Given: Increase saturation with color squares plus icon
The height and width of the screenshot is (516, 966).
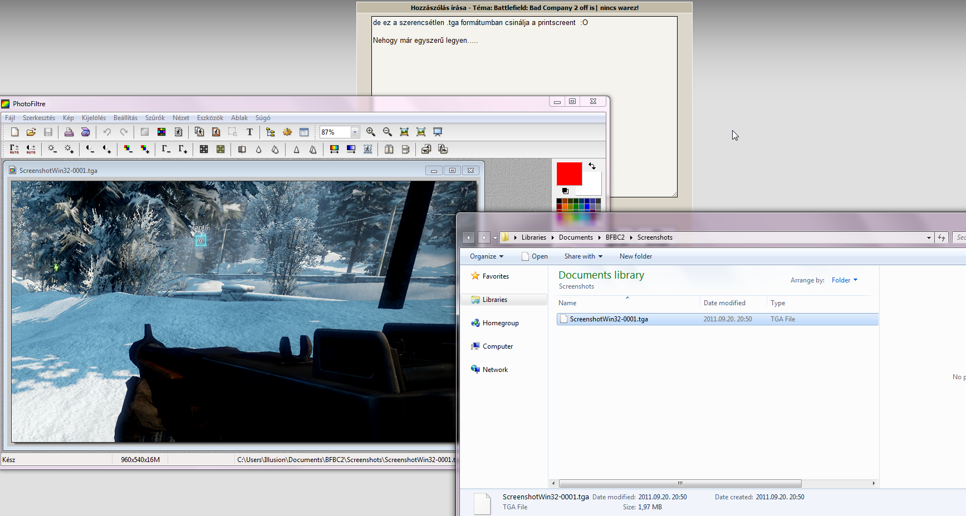Looking at the screenshot, I should coord(145,149).
